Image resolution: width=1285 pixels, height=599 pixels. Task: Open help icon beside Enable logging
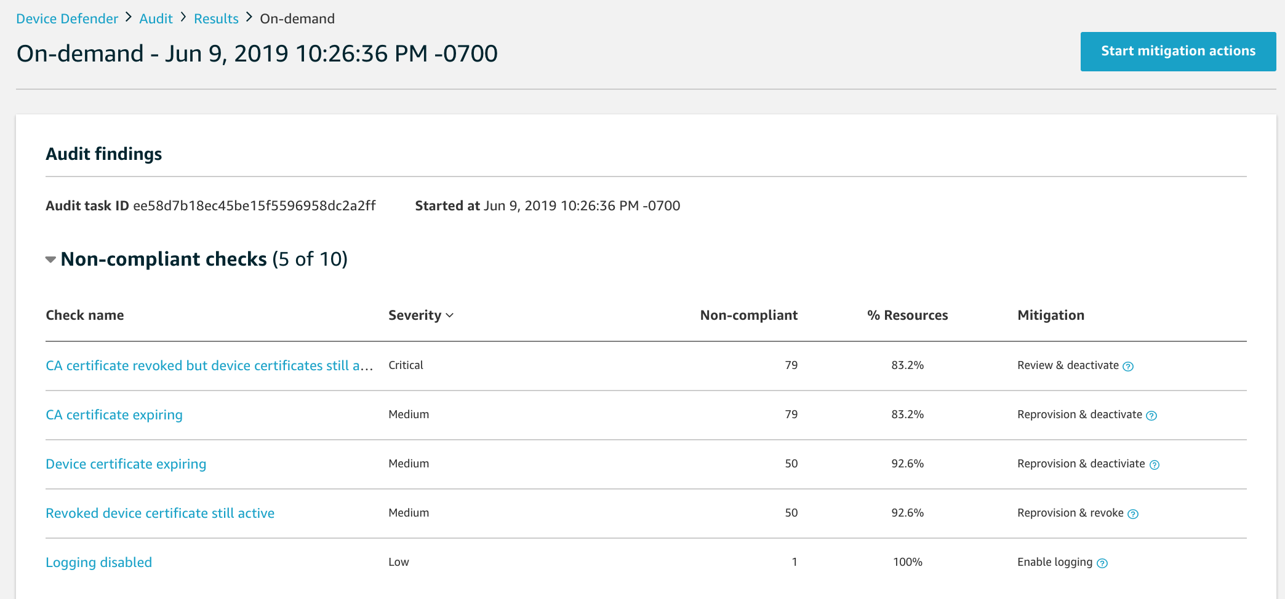click(x=1102, y=563)
